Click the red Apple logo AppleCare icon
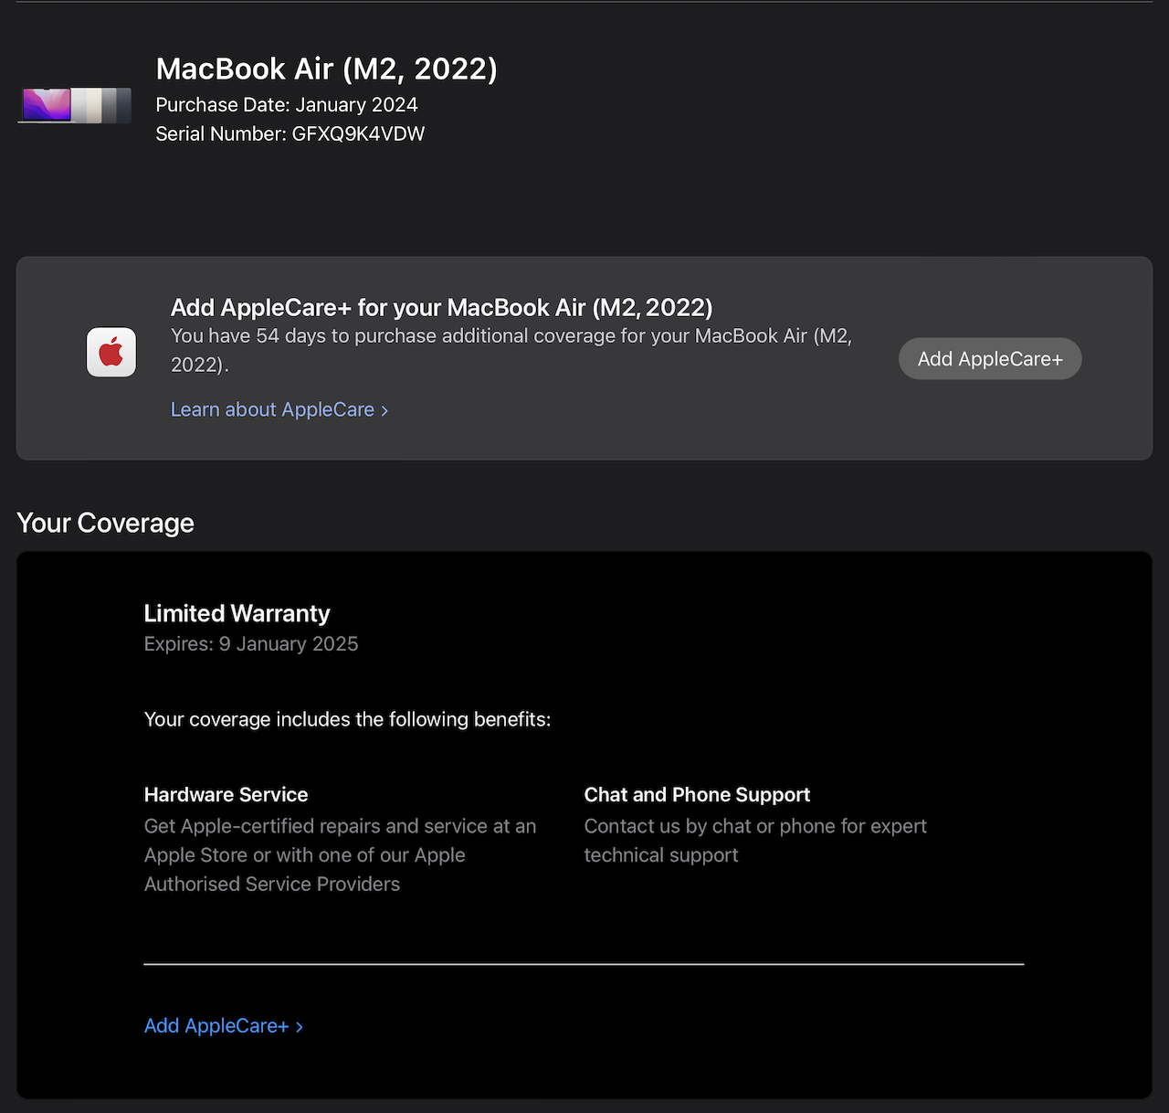 [111, 352]
